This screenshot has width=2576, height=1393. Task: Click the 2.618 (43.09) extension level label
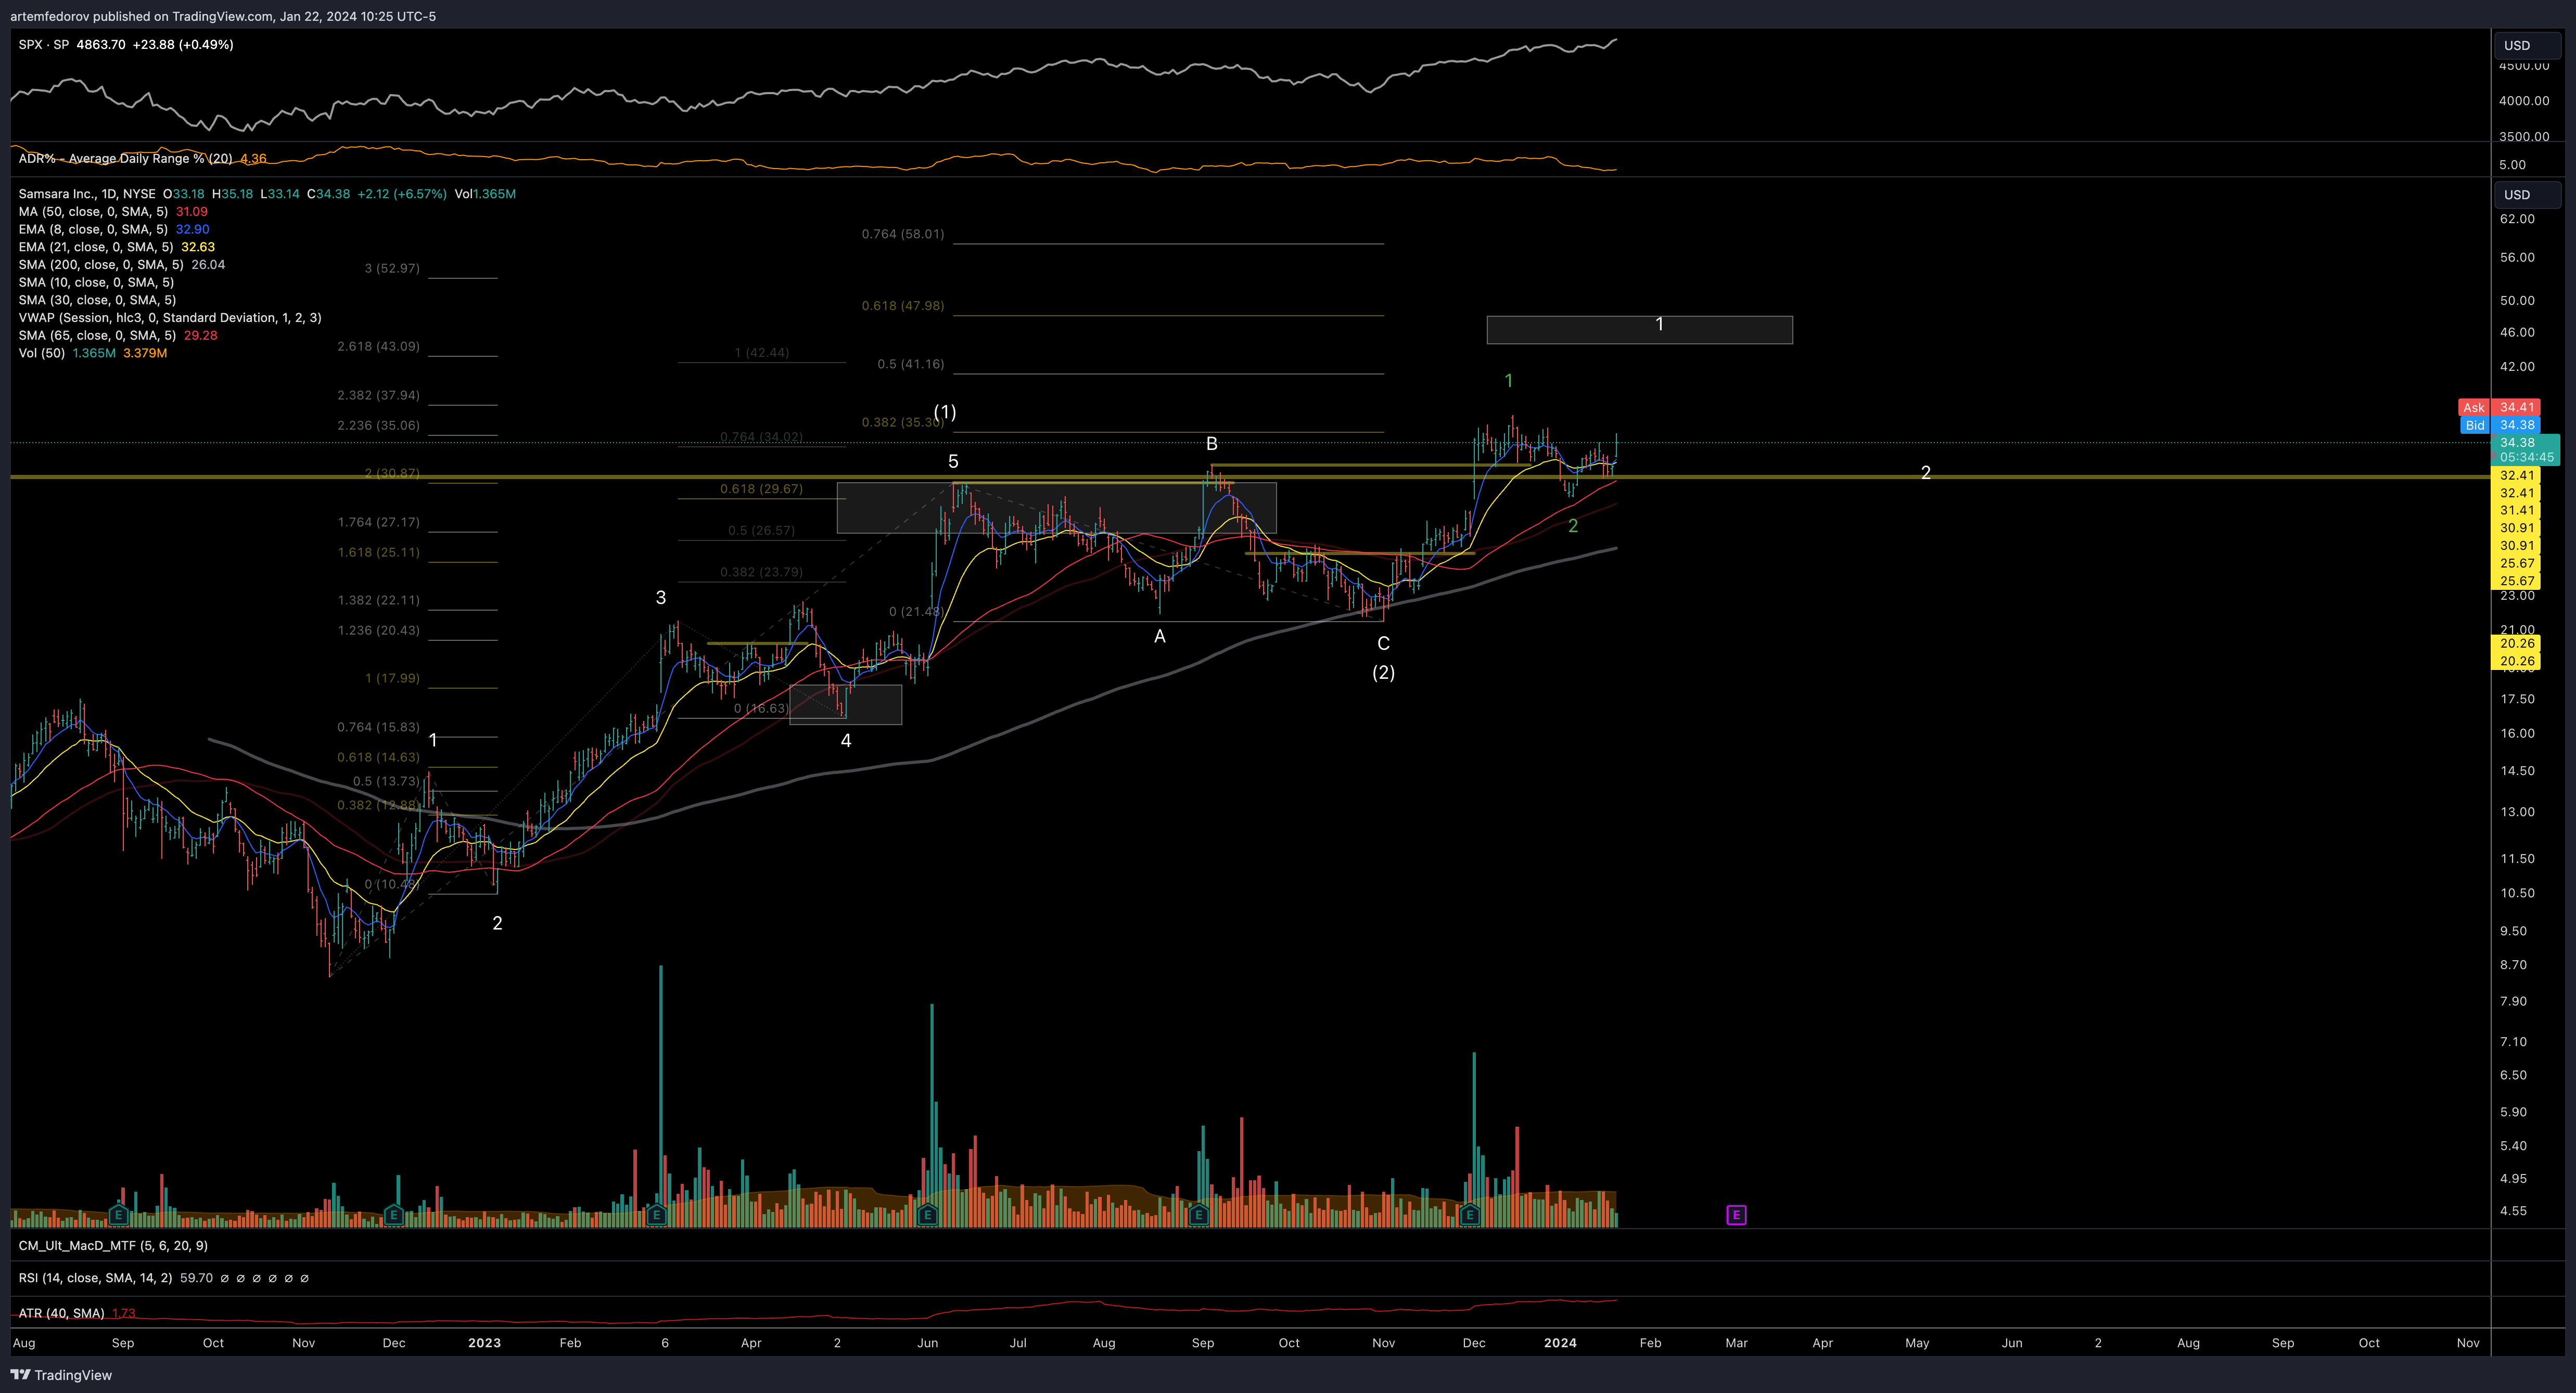coord(379,347)
